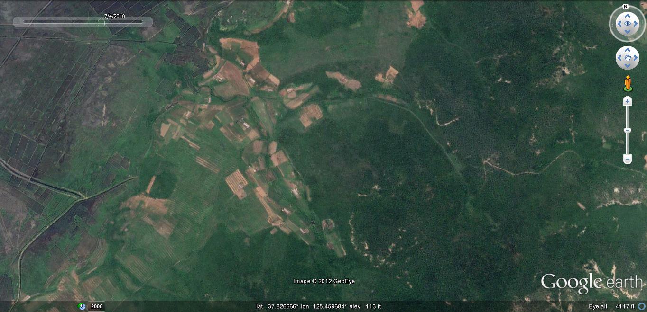
Task: Click the zoom slider handle
Action: coord(628,130)
